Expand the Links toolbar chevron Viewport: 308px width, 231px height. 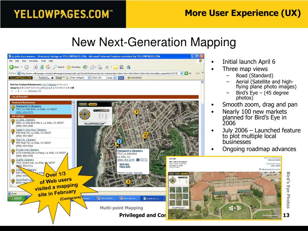click(x=202, y=73)
